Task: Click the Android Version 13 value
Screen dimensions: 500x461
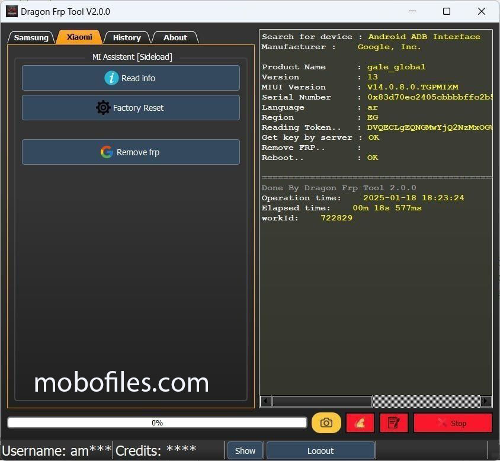Action: click(x=373, y=77)
